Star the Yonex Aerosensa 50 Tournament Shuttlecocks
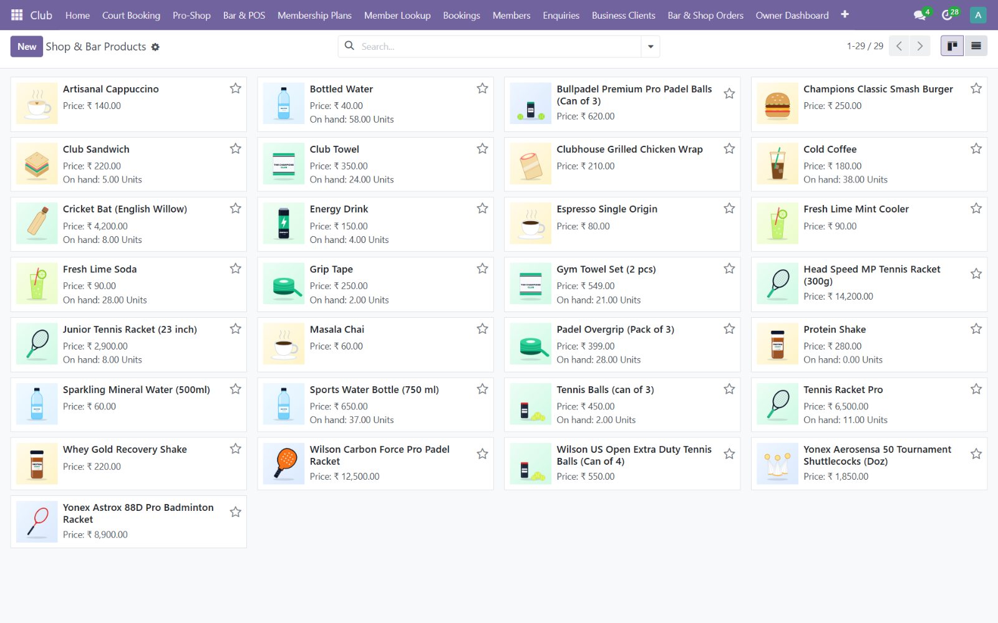Viewport: 998px width, 623px height. (976, 454)
